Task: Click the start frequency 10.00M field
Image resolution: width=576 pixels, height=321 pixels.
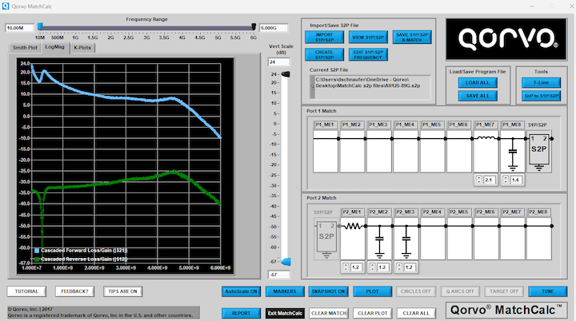Action: (x=19, y=28)
